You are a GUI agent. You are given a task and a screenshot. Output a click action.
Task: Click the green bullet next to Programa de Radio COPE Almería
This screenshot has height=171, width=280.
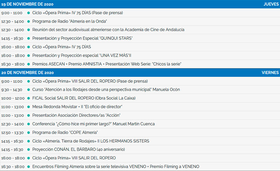(28, 133)
